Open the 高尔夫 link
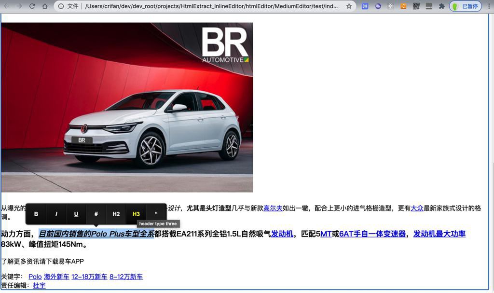Viewport: 494px width, 293px height. pos(273,208)
